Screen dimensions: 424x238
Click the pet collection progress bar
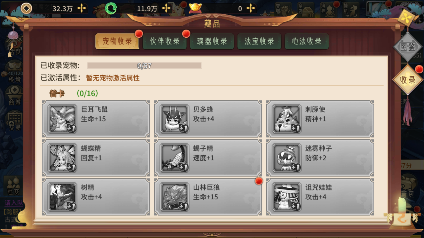(x=144, y=65)
